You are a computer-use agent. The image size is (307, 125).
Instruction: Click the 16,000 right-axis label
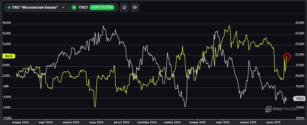click(x=300, y=118)
